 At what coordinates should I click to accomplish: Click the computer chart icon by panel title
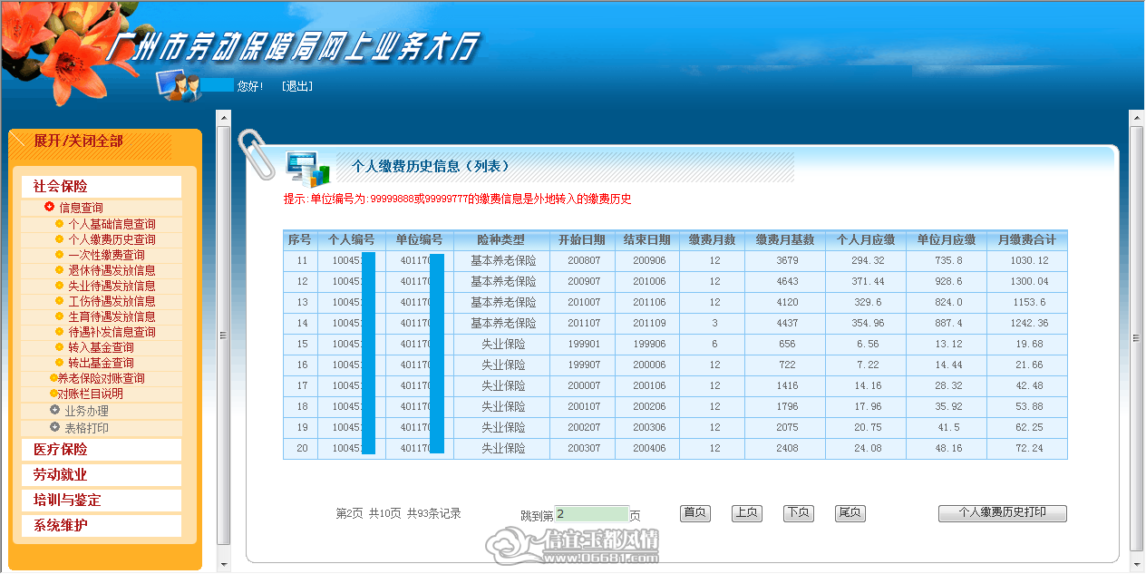(308, 168)
